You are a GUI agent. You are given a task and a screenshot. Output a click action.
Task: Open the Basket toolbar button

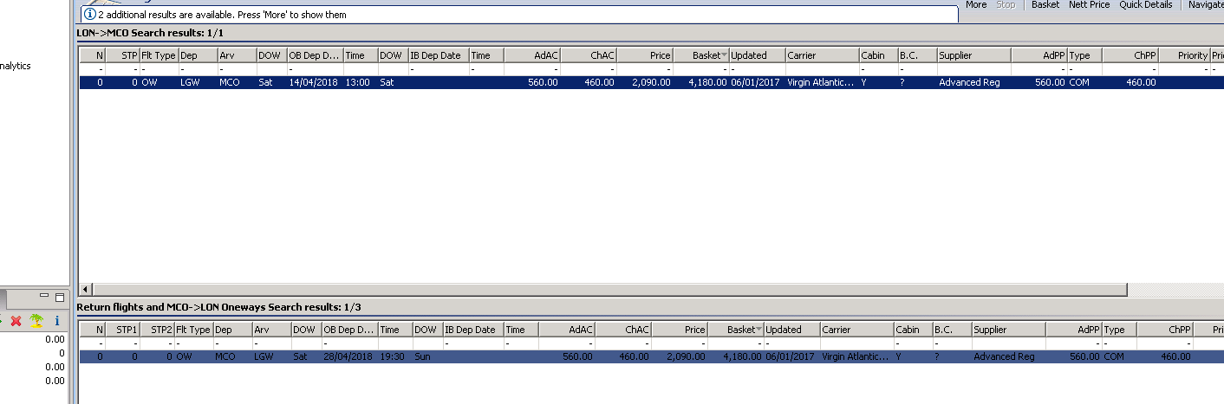1045,5
